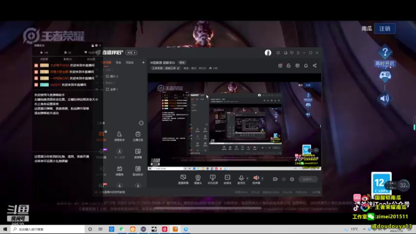This screenshot has width=416, height=234.
Task: Expand the speaker options arrow
Action: 263,178
